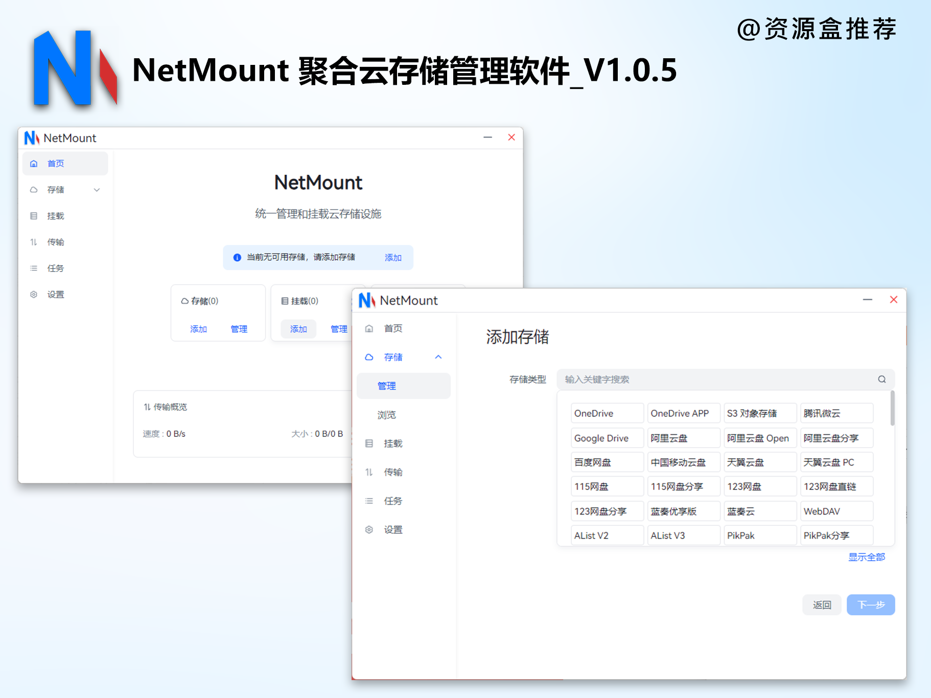
Task: Select 123网盘直链 storage type
Action: pyautogui.click(x=837, y=486)
